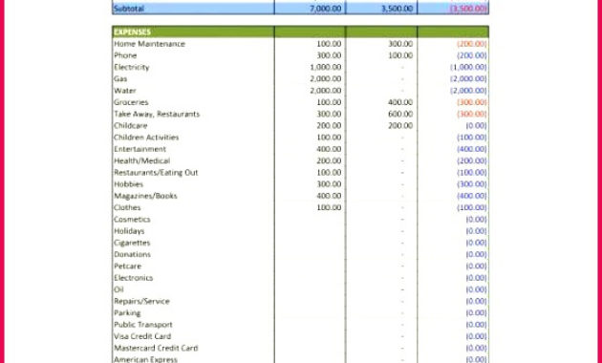
Task: Select the Cigarettes row label
Action: point(132,243)
